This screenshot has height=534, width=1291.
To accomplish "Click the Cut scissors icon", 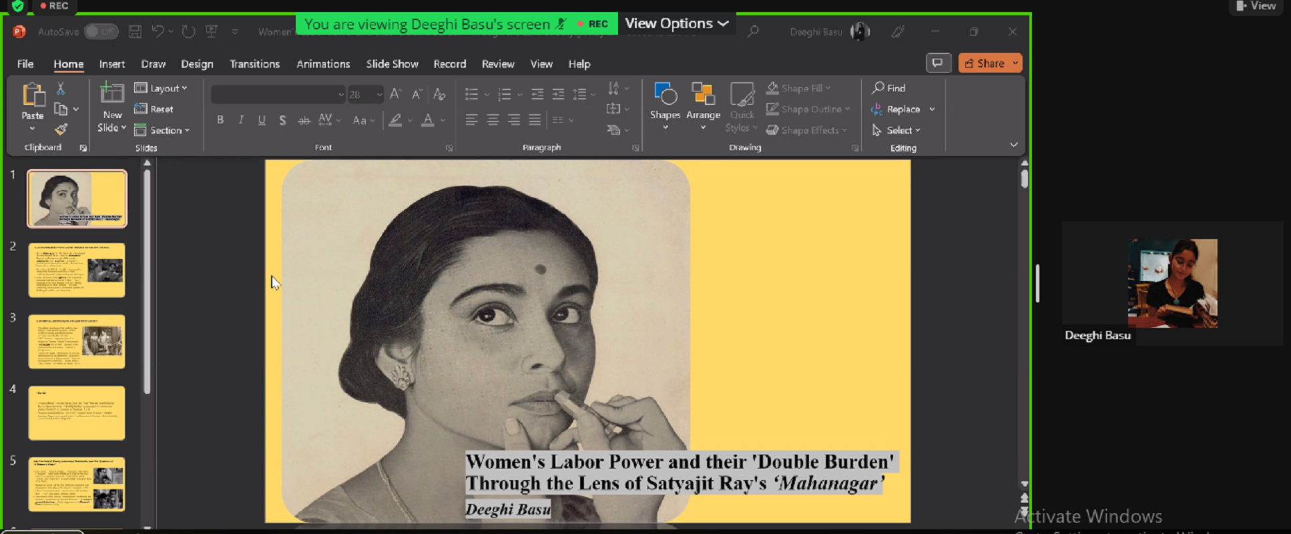I will click(x=61, y=88).
